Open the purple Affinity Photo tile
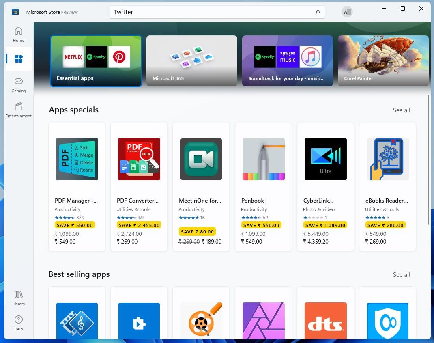Screen dimensions: 434x343 point(264,321)
